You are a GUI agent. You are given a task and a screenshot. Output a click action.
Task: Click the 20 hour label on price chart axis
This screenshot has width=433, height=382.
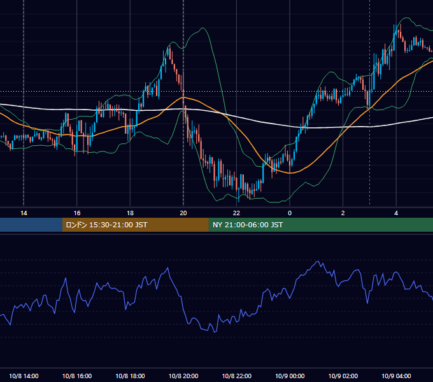click(183, 213)
